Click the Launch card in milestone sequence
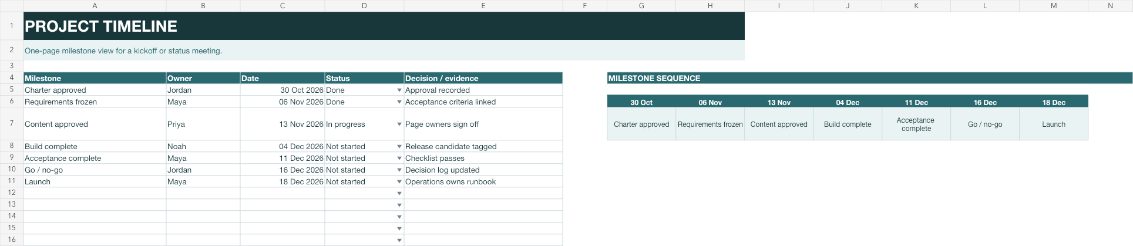The width and height of the screenshot is (1133, 246). pyautogui.click(x=1054, y=124)
